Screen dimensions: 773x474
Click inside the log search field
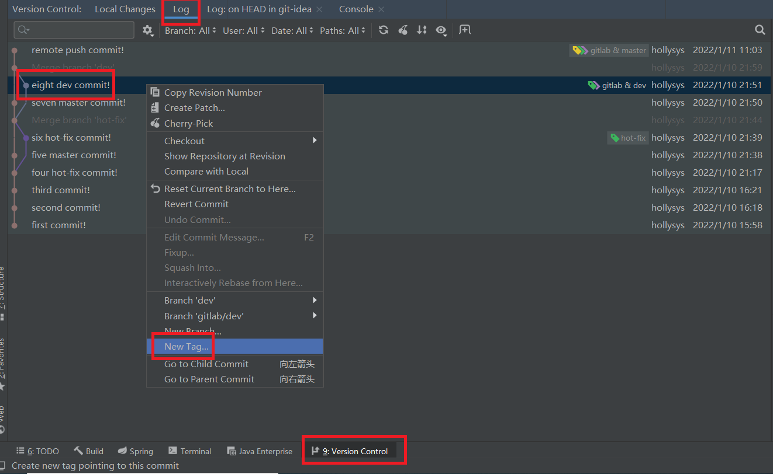click(x=74, y=30)
